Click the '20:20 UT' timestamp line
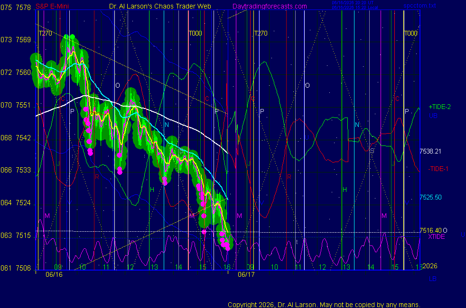Screen dimensions: 466x308 (353, 3)
